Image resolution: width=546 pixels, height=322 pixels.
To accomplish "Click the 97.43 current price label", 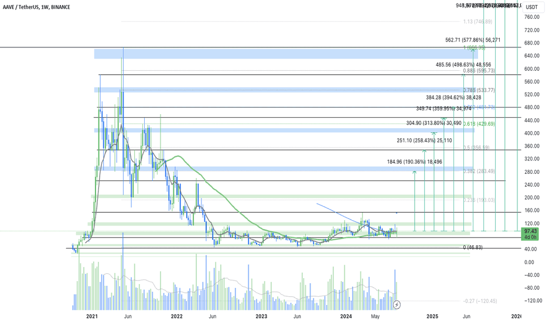I will click(530, 231).
